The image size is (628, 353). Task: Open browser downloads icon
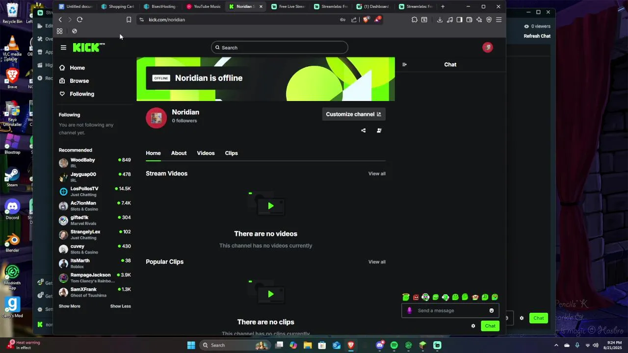[x=440, y=20]
